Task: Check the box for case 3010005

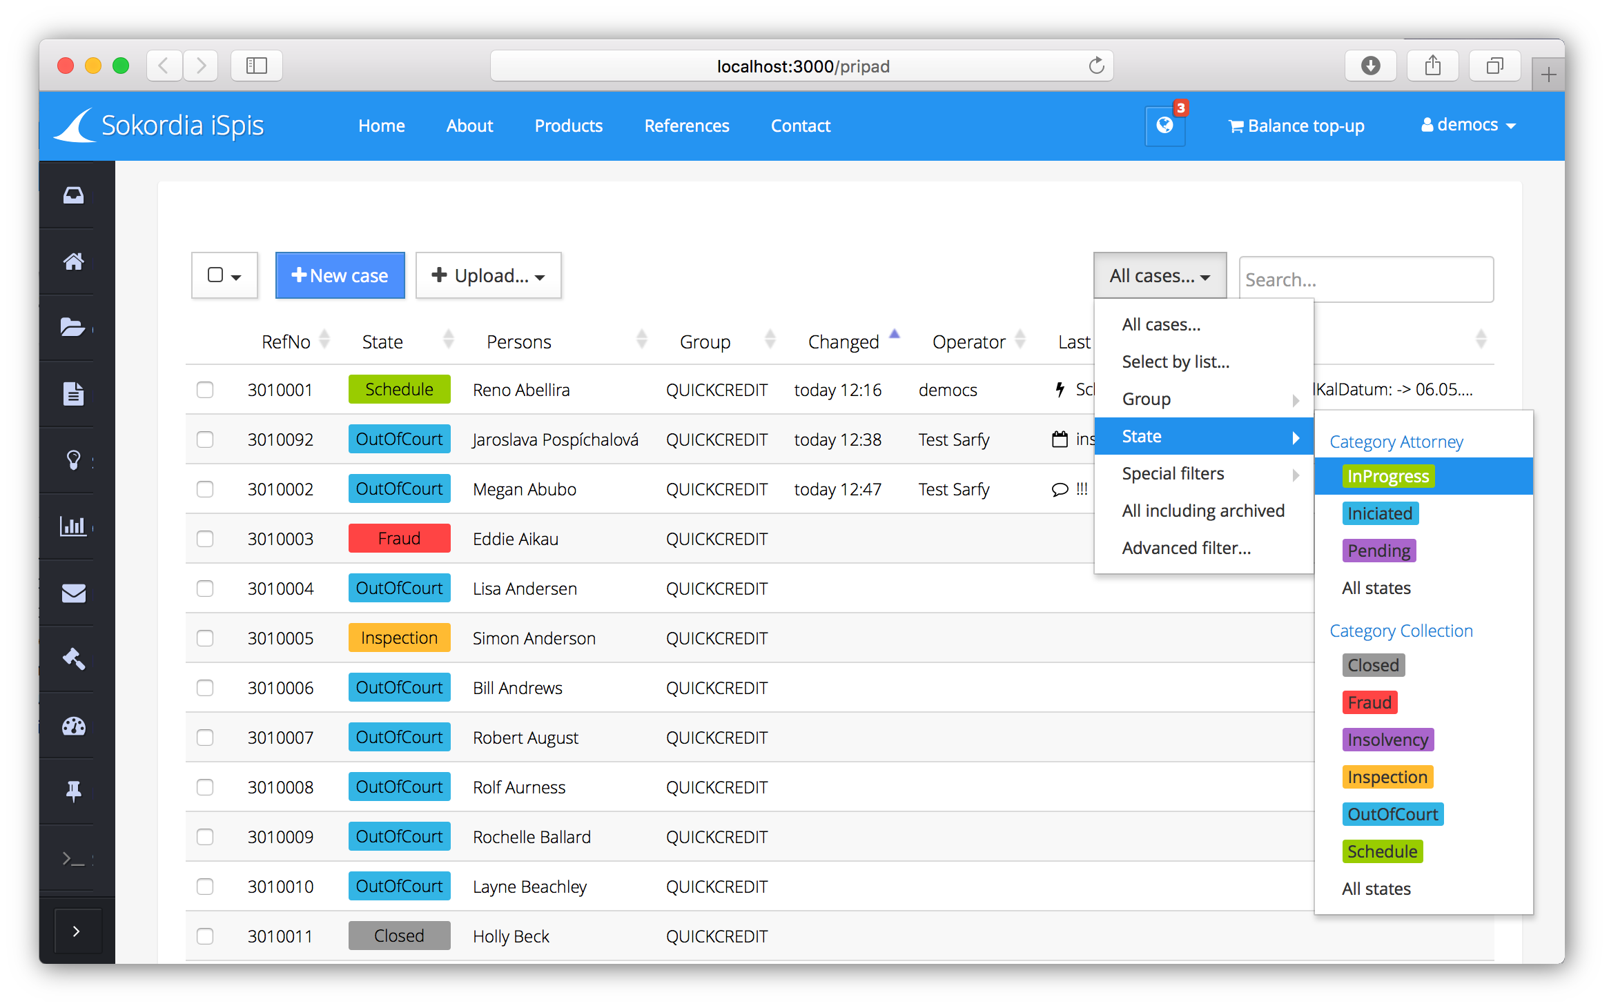Action: point(205,638)
